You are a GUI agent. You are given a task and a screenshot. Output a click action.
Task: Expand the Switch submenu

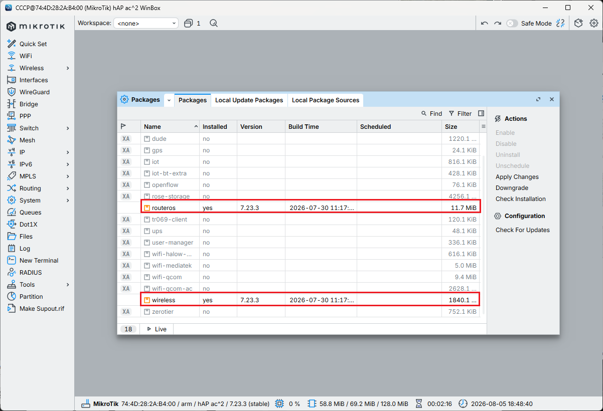[x=68, y=128]
